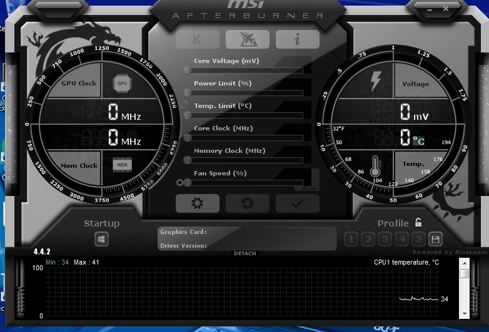Toggle the Windows Startup button
Screen dimensions: 489x332
[x=102, y=239]
